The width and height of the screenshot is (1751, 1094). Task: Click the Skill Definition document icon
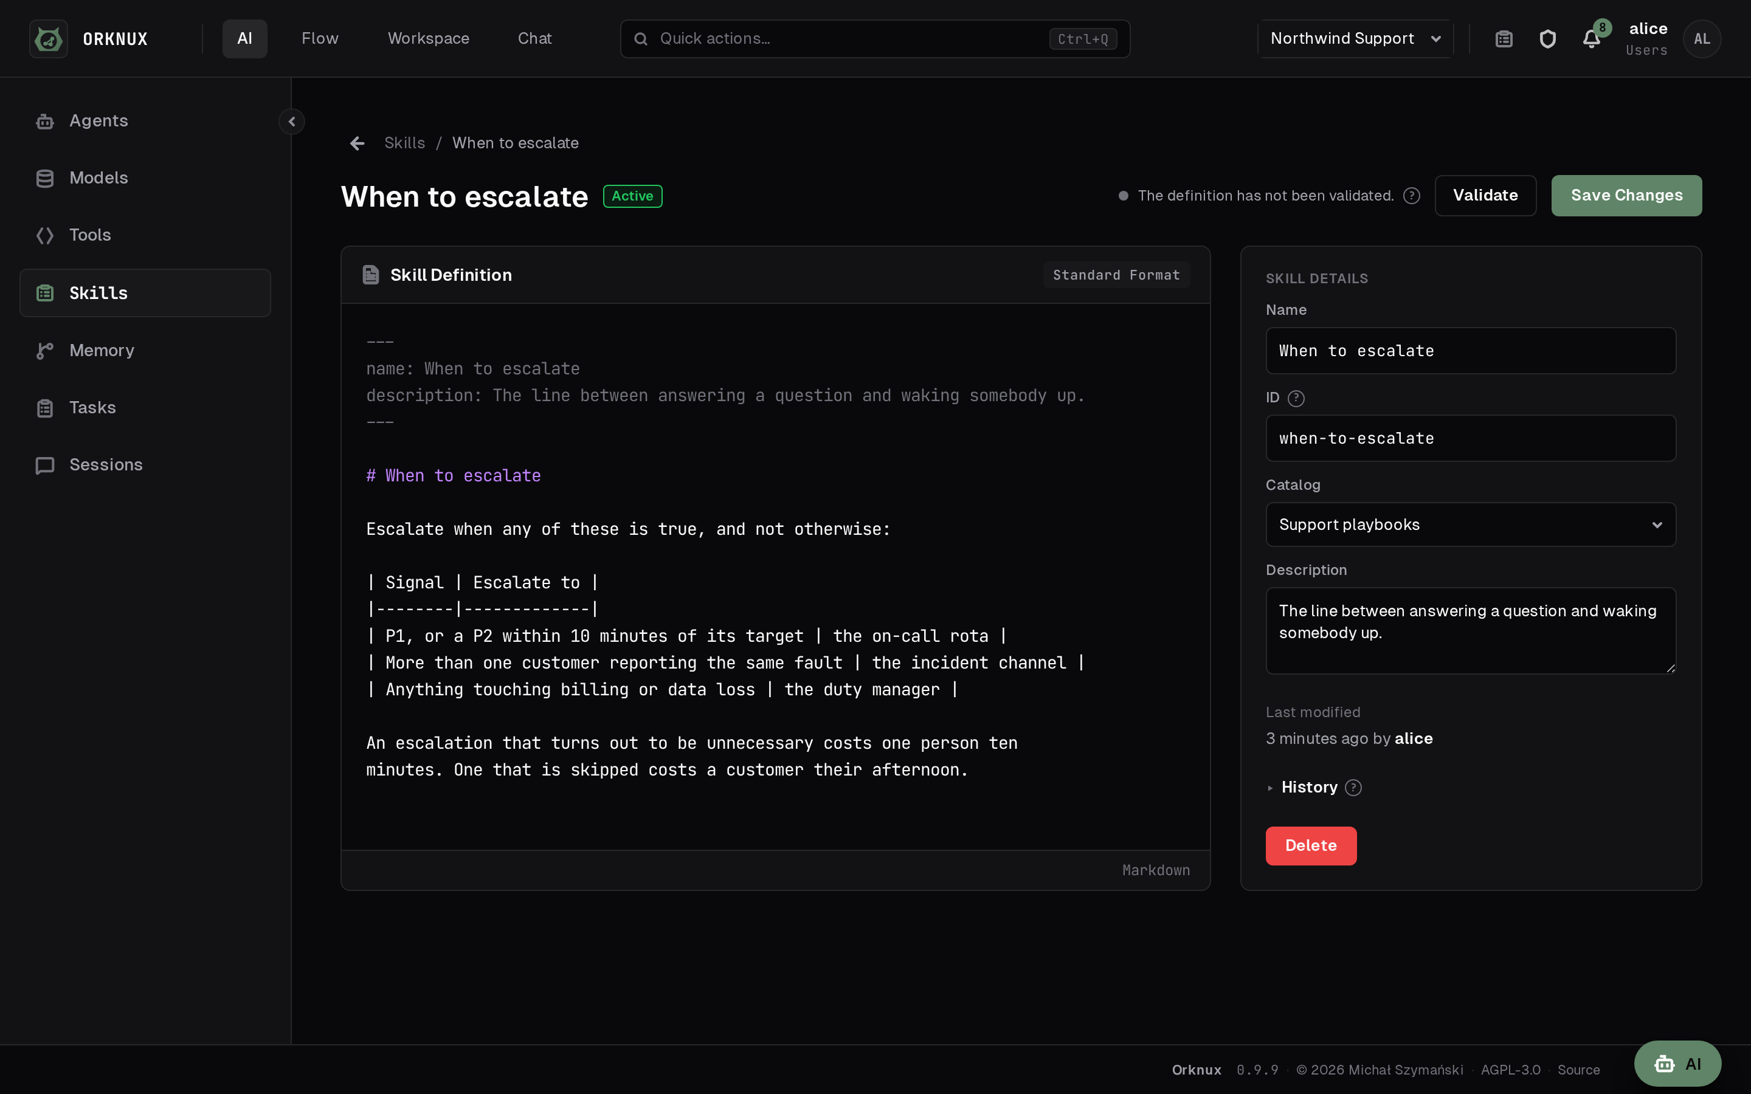click(370, 275)
